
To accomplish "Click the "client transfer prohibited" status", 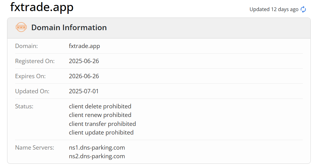I will click(102, 124).
